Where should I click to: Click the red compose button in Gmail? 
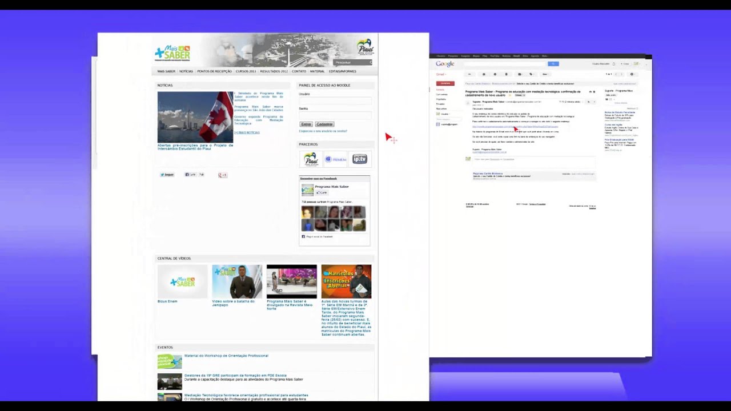click(x=445, y=83)
